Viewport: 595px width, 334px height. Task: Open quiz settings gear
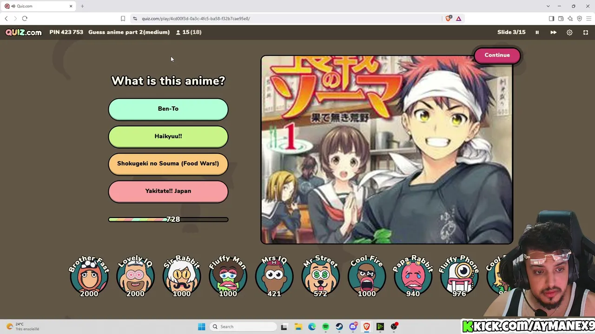tap(569, 32)
